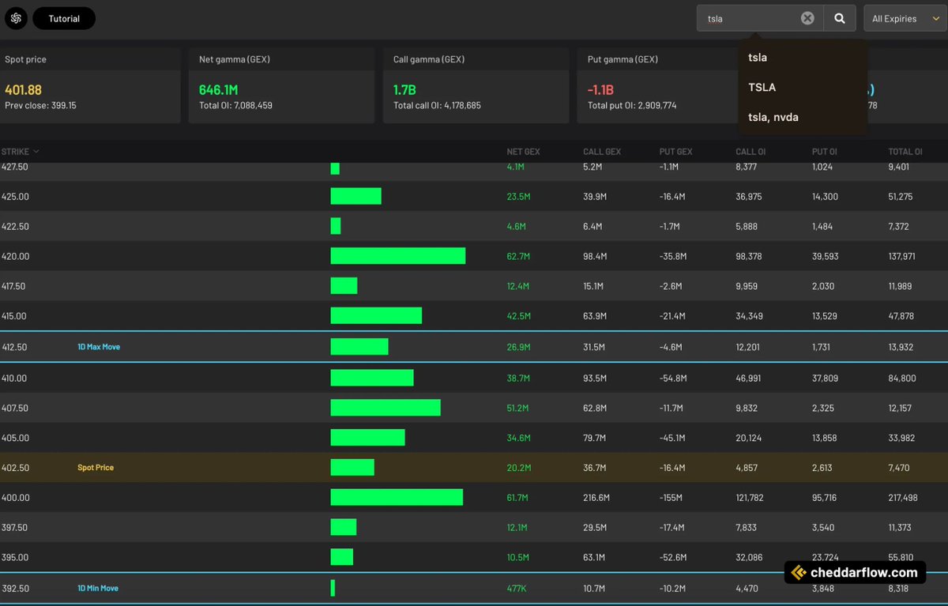Click the green gamma bar for strike 400.00
Viewport: 948px width, 606px height.
(397, 497)
